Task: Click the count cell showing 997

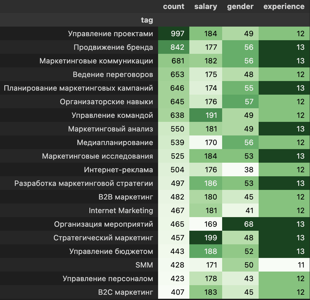Action: (x=177, y=34)
